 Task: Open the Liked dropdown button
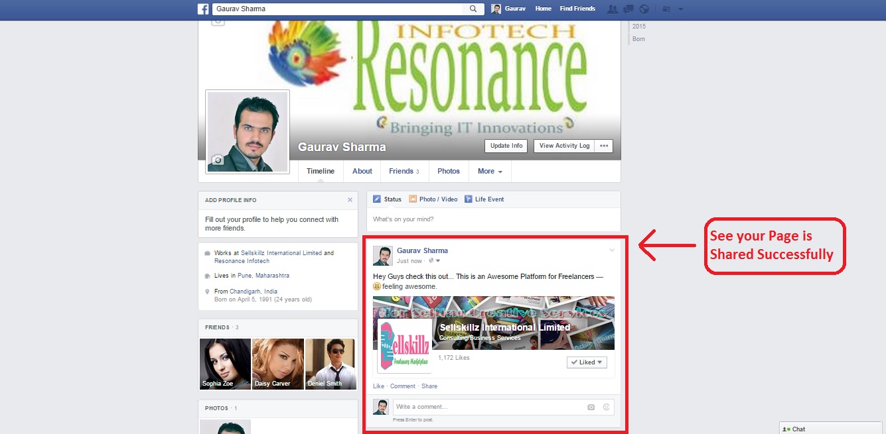point(587,362)
